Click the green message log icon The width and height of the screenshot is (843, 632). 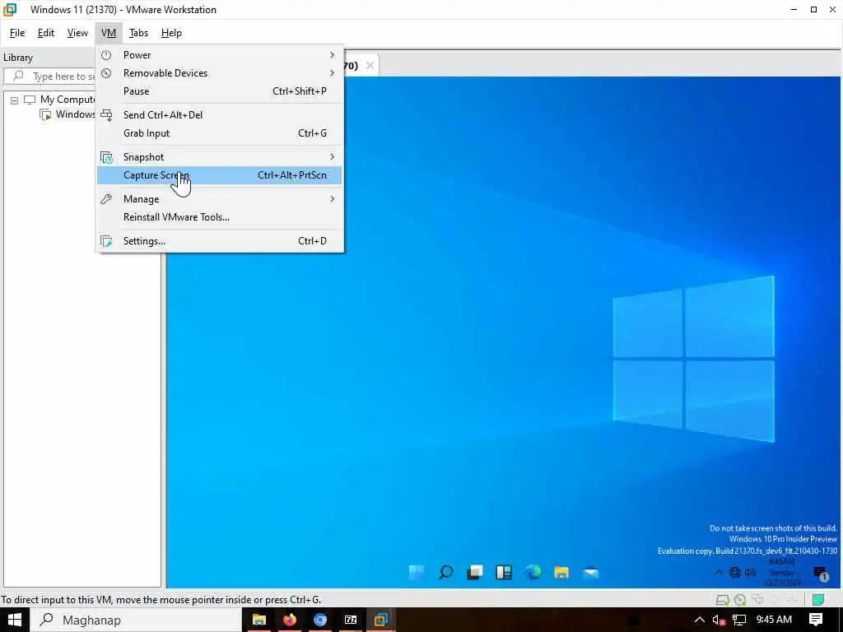(x=818, y=600)
